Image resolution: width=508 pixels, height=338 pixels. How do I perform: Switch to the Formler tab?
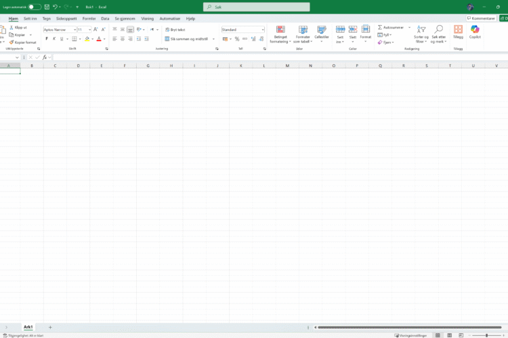point(89,19)
